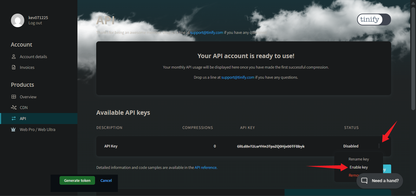
Task: Open the three-dot menu for API Key
Action: coord(379,146)
